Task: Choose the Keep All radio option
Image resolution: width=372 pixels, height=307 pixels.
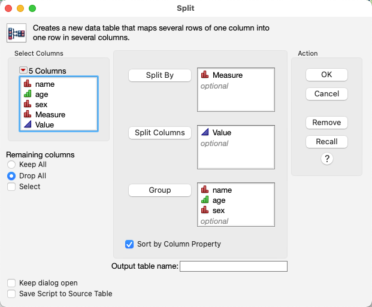Action: (11, 165)
